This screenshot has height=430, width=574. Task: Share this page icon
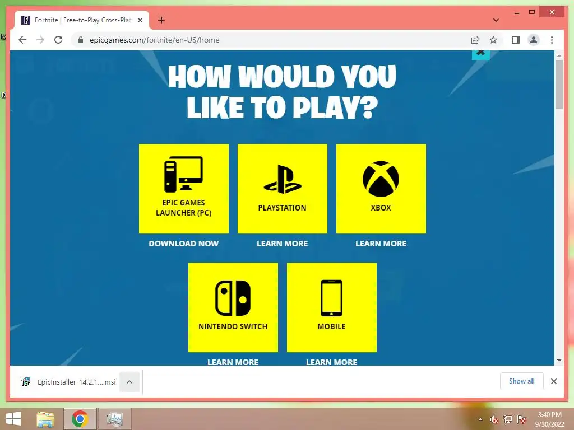pos(475,40)
